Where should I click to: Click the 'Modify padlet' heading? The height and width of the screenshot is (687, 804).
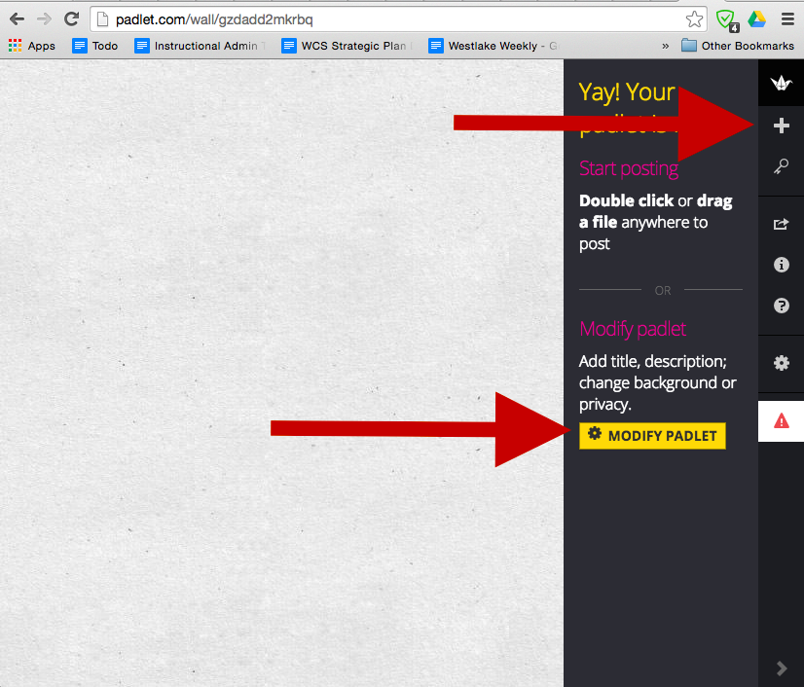point(633,329)
